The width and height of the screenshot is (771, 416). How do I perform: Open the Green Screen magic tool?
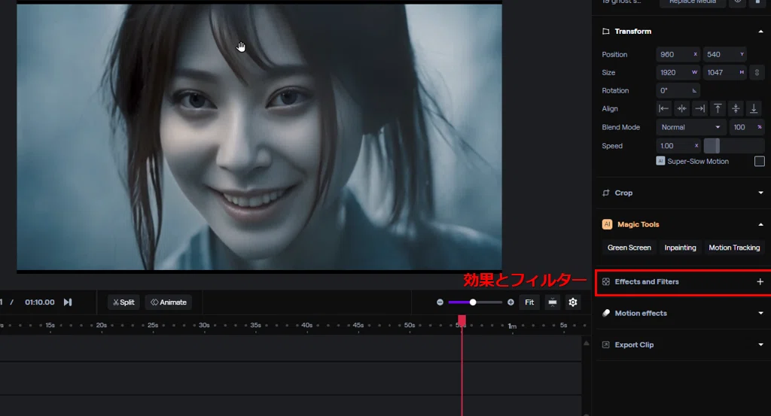point(629,247)
